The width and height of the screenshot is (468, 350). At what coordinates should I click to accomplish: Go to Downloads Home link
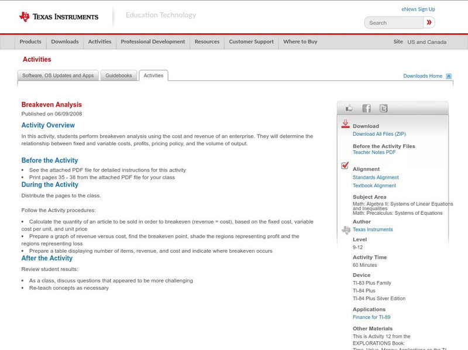422,76
